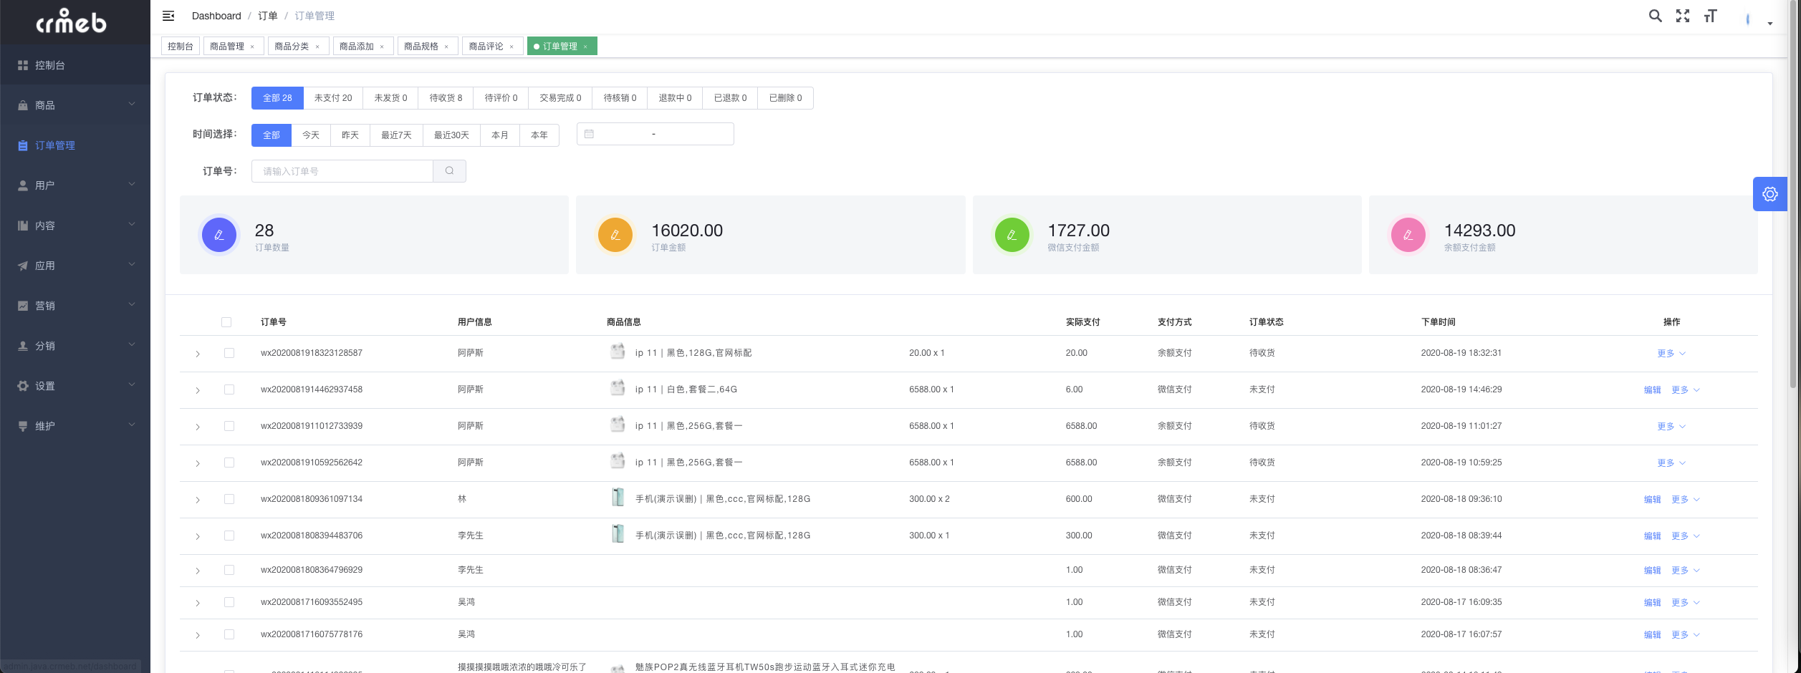Click the 控制台 dashboard sidebar icon
Screen dimensions: 1801x673
[23, 65]
